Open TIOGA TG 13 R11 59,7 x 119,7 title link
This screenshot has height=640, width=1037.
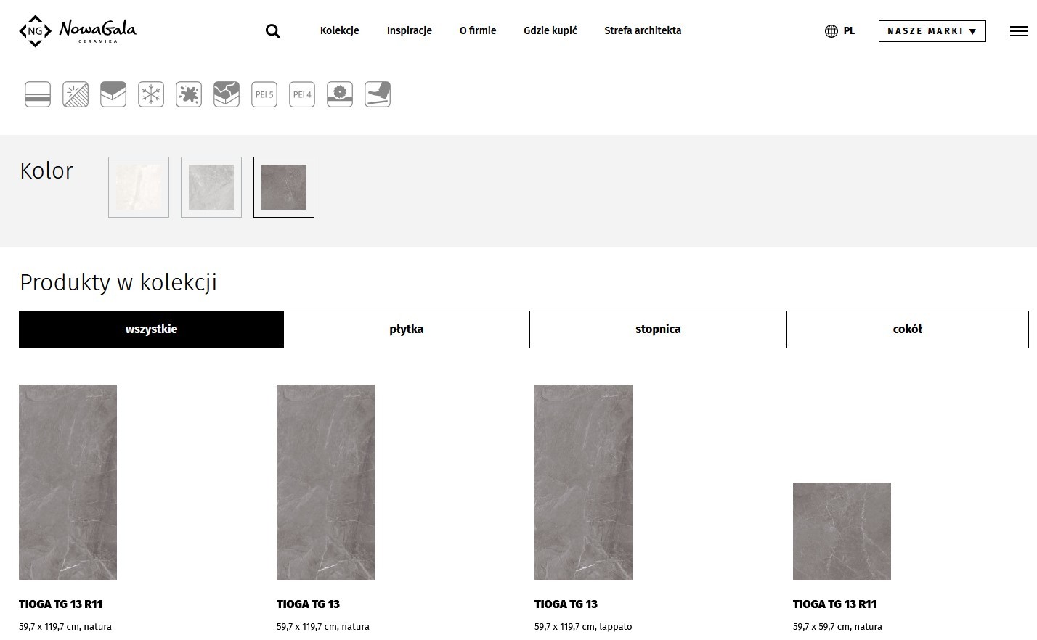[60, 604]
